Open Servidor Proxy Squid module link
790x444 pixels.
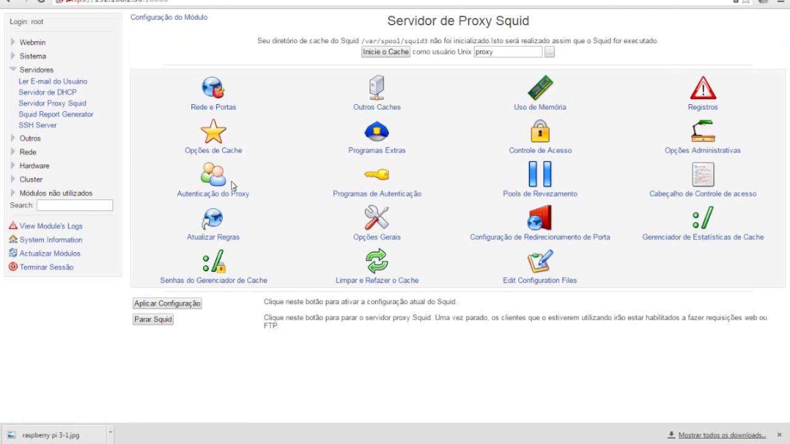click(x=52, y=104)
